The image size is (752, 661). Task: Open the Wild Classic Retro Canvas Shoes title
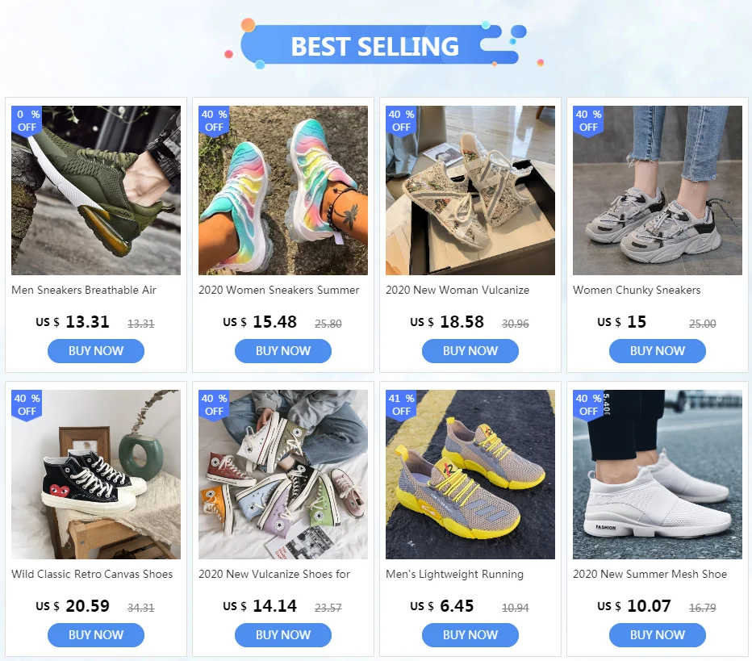coord(92,574)
